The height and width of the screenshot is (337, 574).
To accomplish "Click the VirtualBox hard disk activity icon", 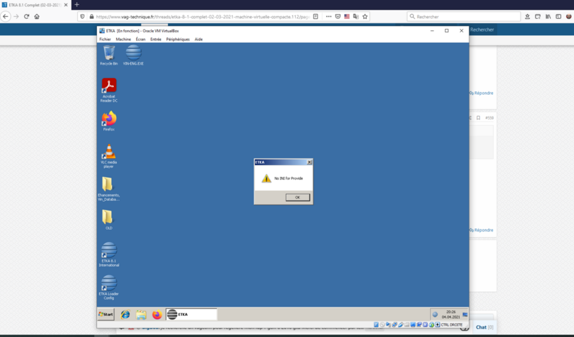I will point(376,324).
